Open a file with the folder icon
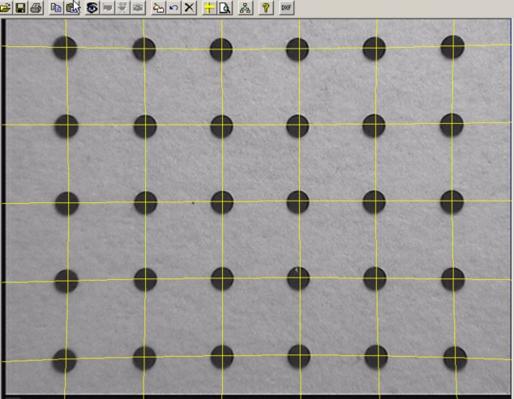Screen dimensions: 514x399 pos(6,8)
